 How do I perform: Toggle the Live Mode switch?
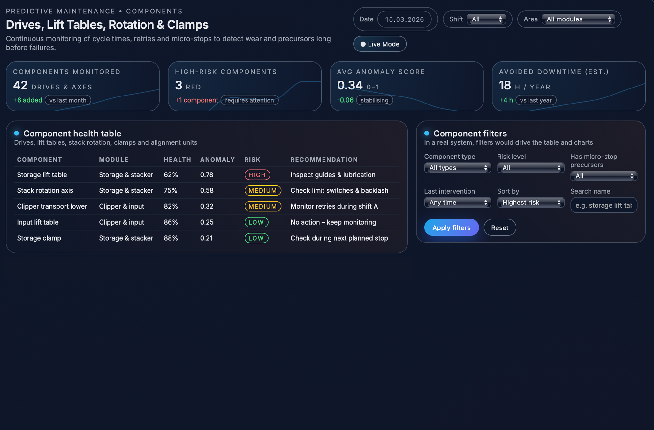click(x=379, y=44)
